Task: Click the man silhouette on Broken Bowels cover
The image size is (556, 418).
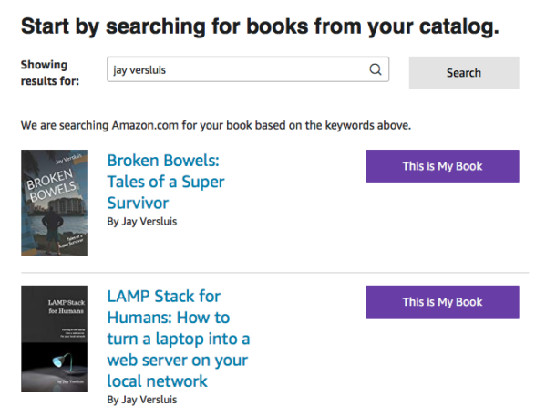Action: pos(54,229)
